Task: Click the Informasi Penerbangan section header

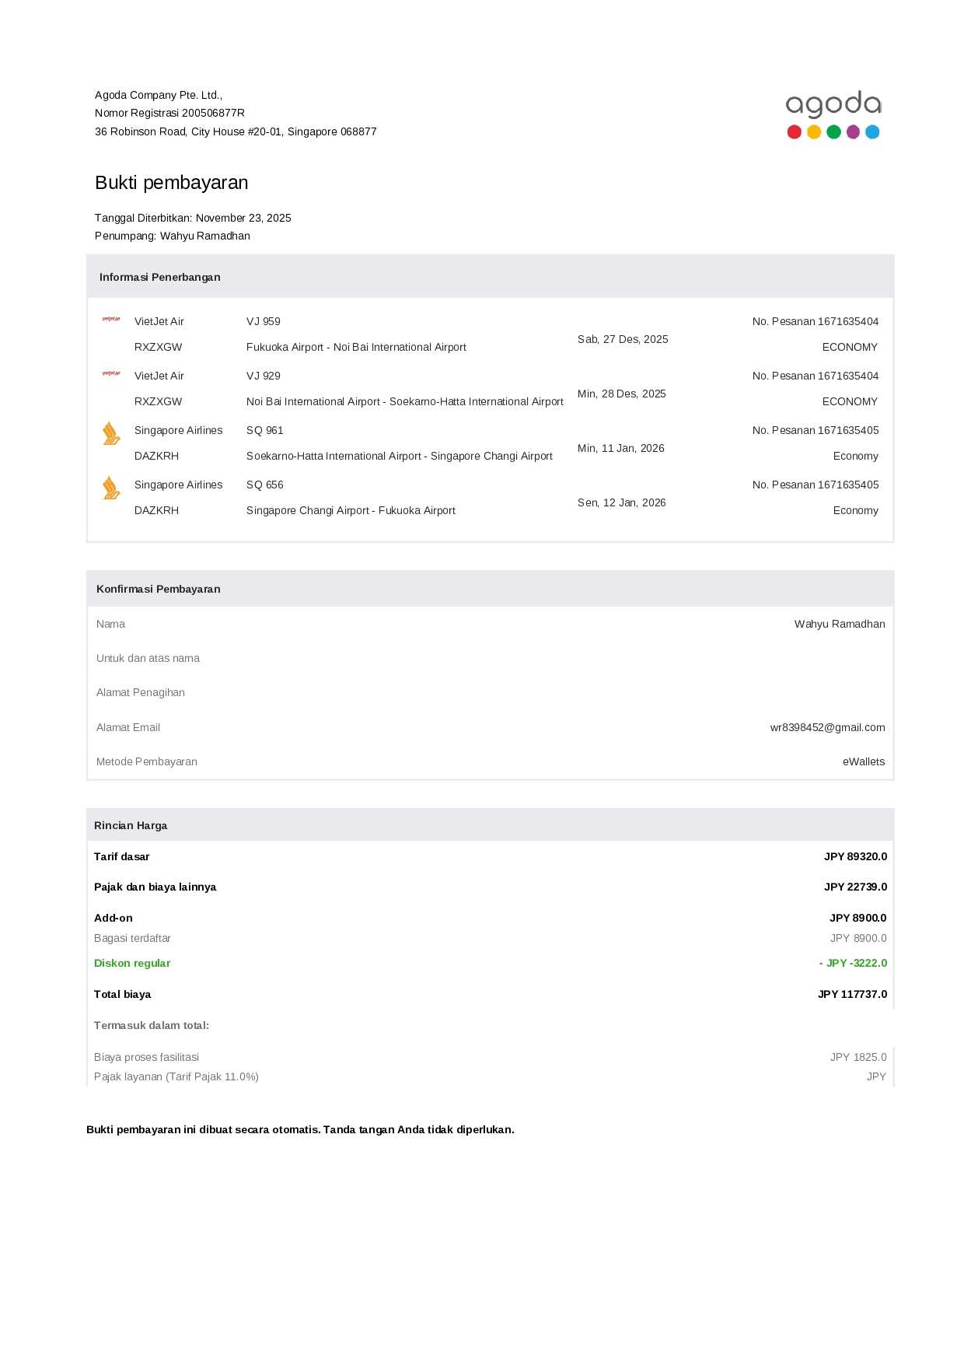Action: point(159,277)
